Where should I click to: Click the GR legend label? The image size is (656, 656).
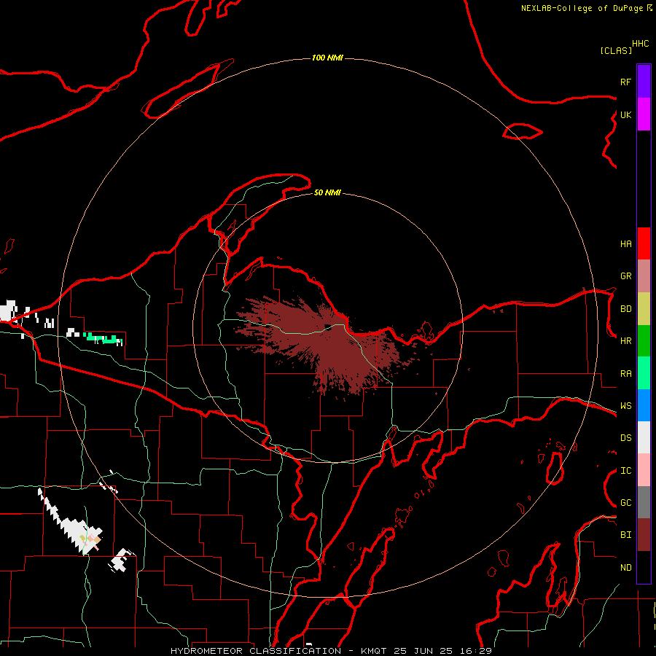coord(625,276)
